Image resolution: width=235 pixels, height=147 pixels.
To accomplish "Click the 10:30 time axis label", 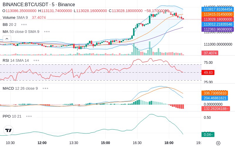I will click(10, 143).
